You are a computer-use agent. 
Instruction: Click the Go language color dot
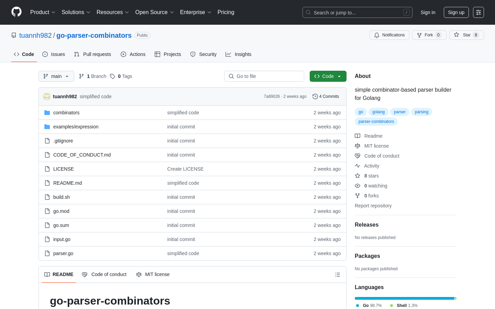[x=357, y=306]
